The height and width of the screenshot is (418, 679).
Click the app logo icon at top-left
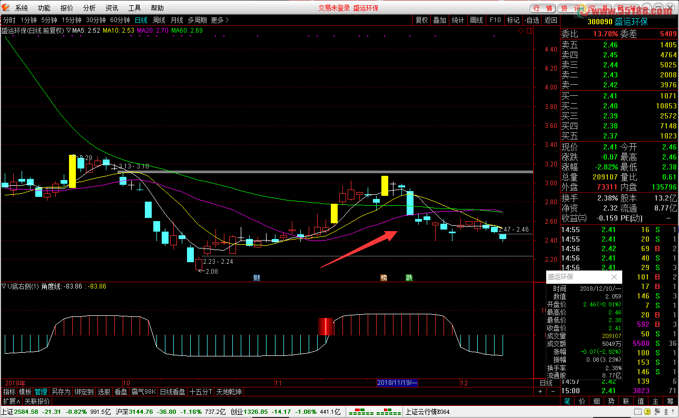(6, 8)
